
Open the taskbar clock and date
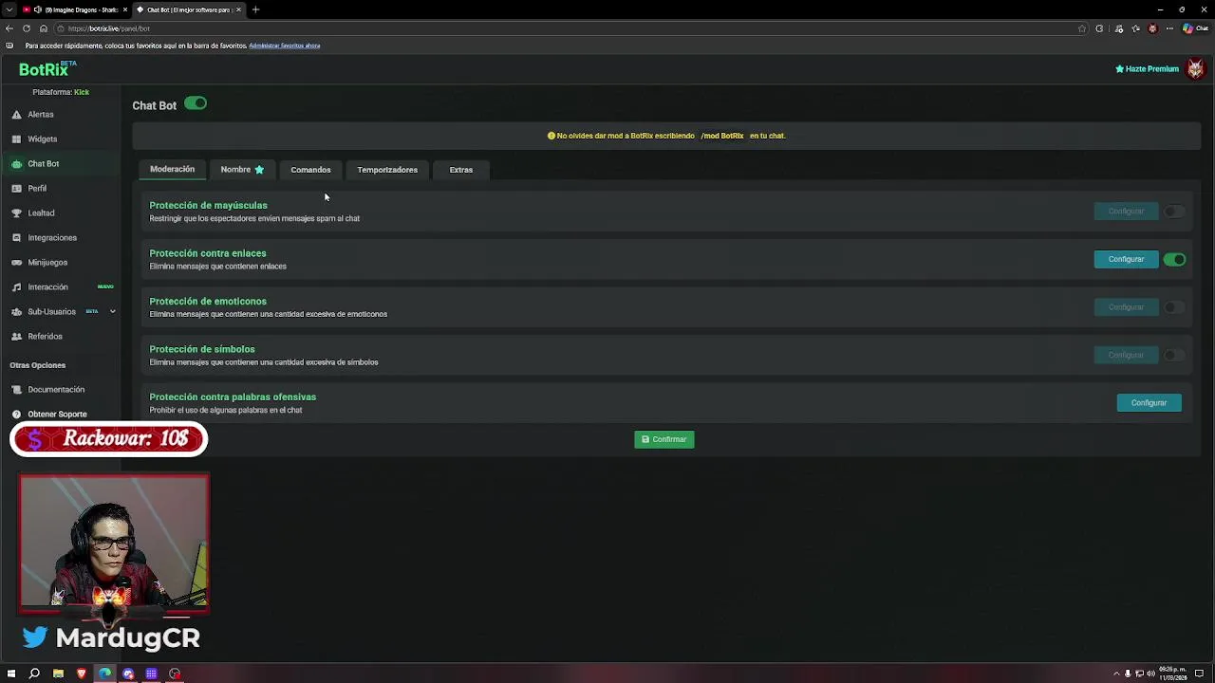pos(1172,674)
